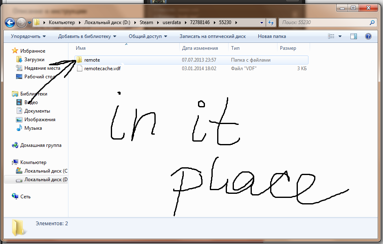Select Локальный диск (D:) breadcrumb segment
The height and width of the screenshot is (244, 383).
coord(107,22)
